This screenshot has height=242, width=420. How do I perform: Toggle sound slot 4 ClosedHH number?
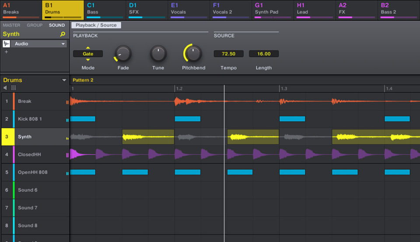point(7,154)
